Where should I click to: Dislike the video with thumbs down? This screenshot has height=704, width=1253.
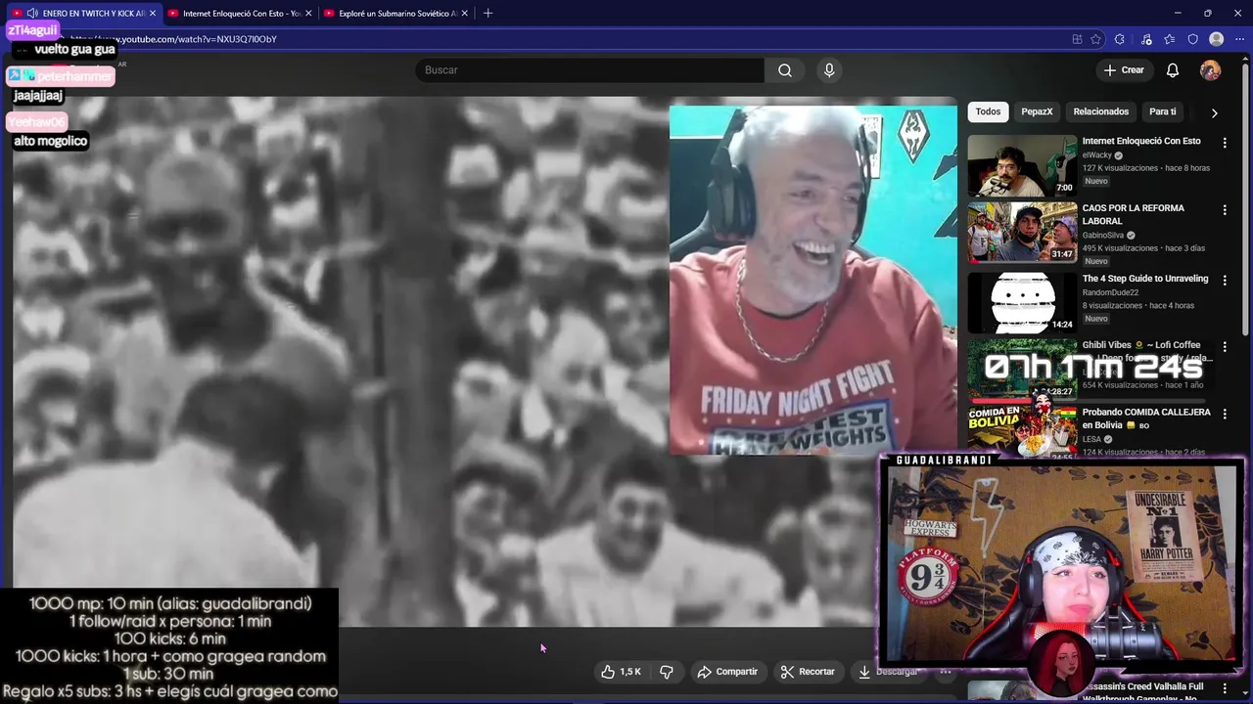667,672
